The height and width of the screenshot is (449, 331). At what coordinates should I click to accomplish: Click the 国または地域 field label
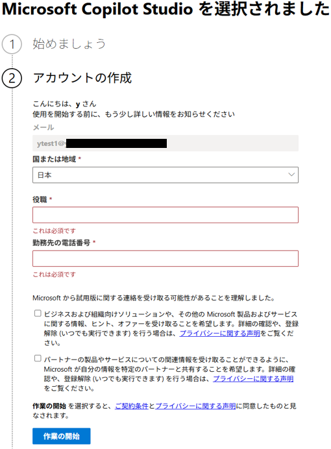point(54,159)
